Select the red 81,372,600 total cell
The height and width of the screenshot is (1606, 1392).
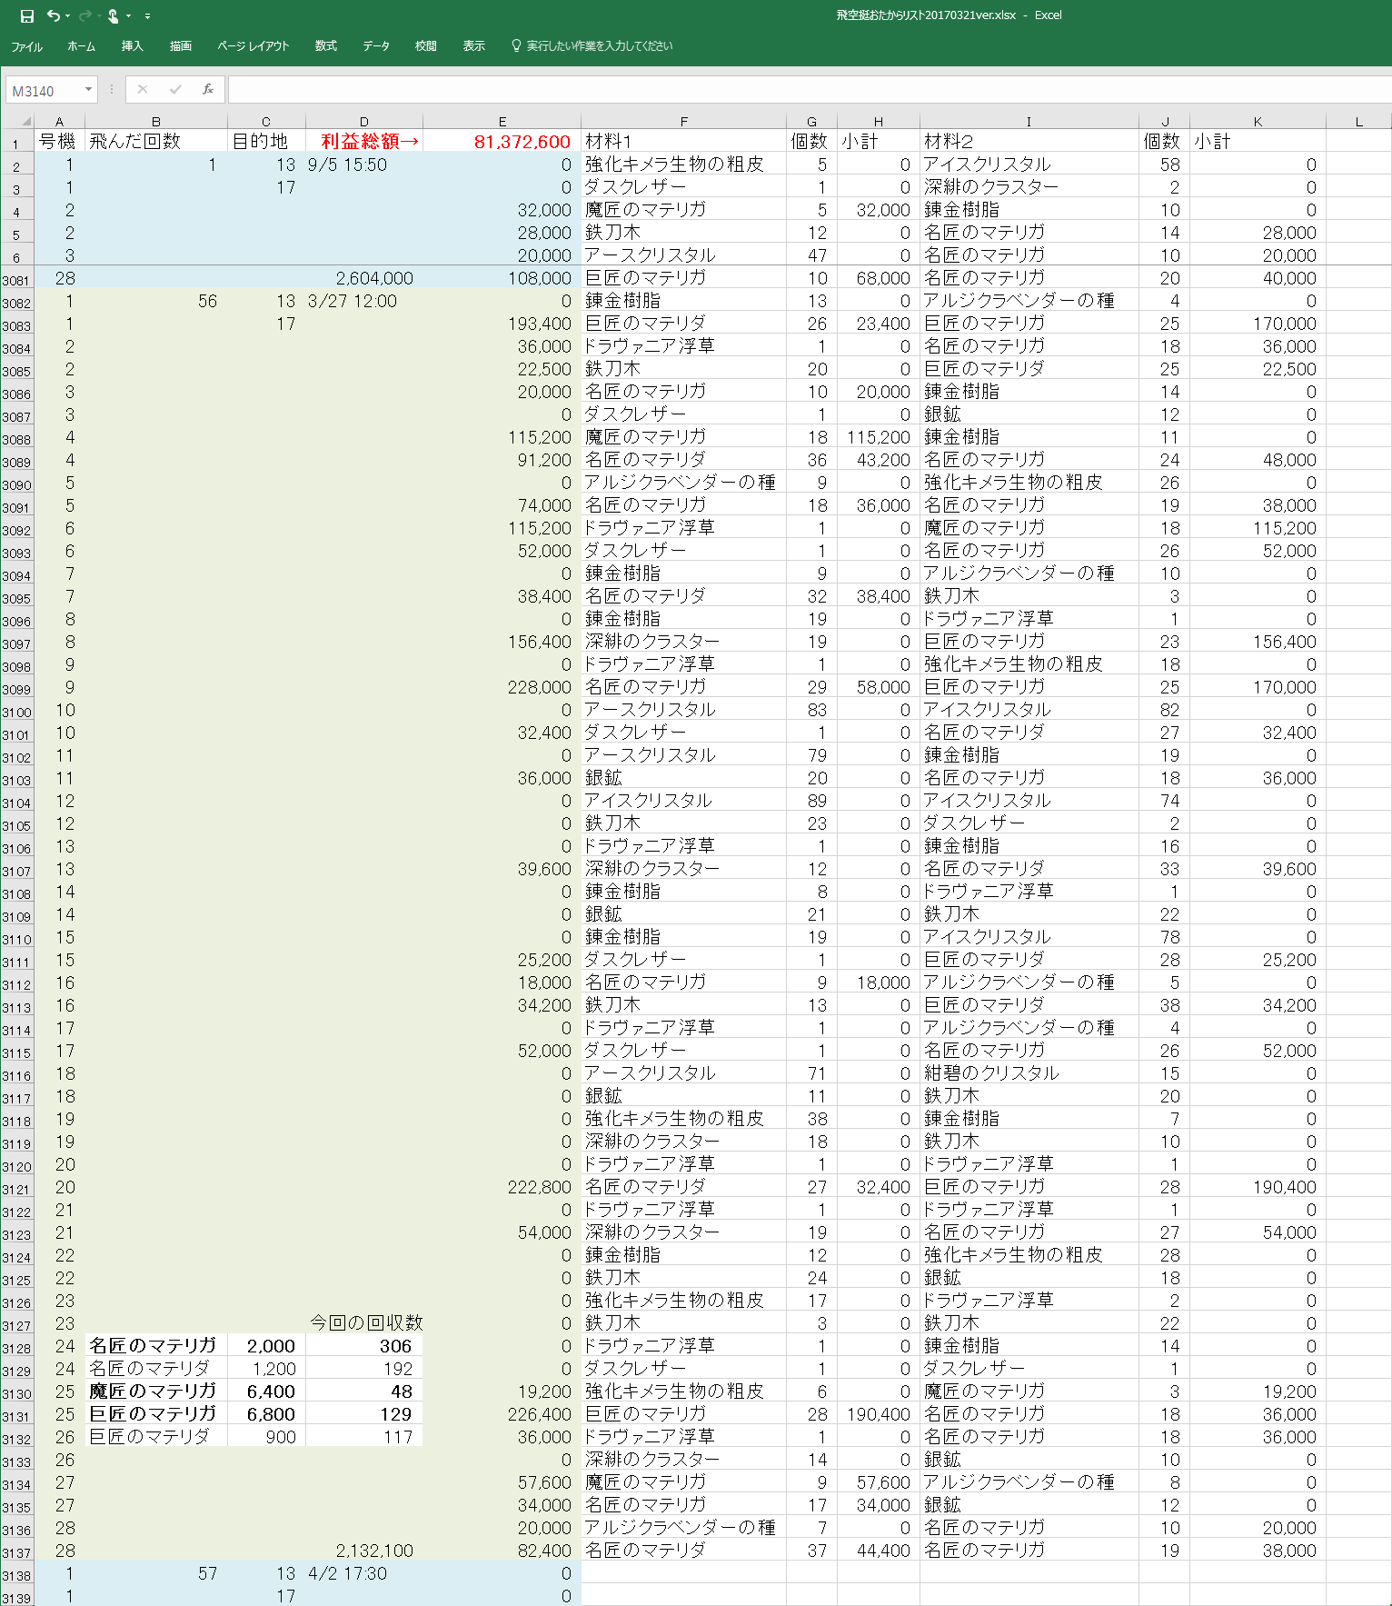coord(502,142)
